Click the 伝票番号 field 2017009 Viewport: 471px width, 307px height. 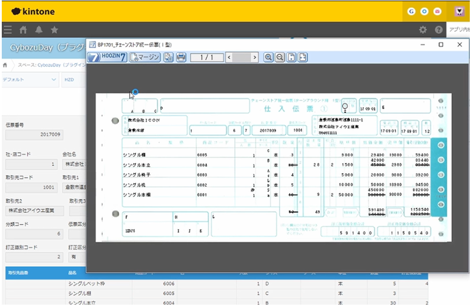click(34, 135)
